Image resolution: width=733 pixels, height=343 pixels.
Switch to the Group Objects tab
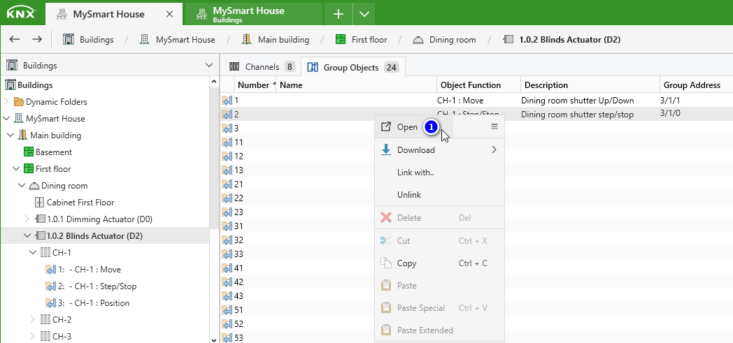[x=353, y=67]
